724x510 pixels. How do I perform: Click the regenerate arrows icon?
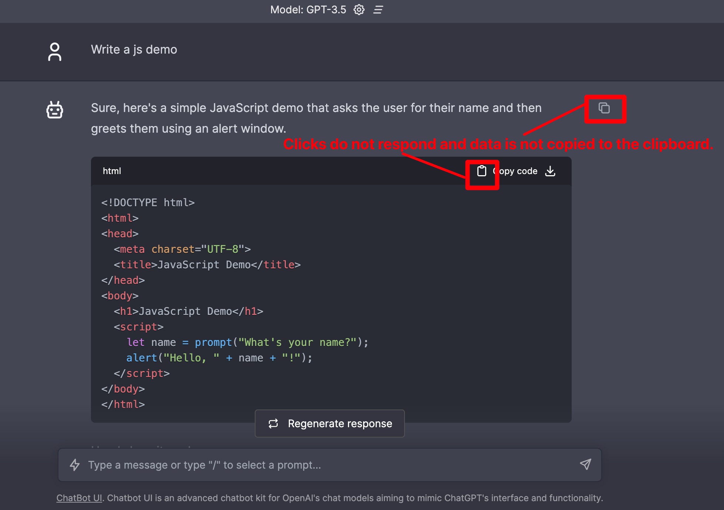273,424
